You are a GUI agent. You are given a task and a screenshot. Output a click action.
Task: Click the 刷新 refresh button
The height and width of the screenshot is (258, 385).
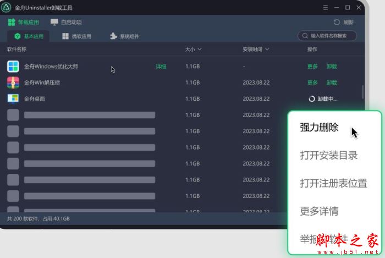click(x=344, y=23)
